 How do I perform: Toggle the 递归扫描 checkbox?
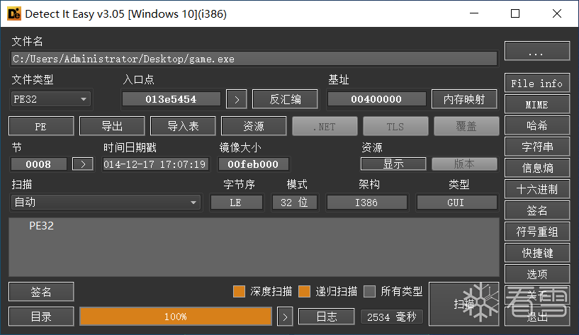(304, 292)
